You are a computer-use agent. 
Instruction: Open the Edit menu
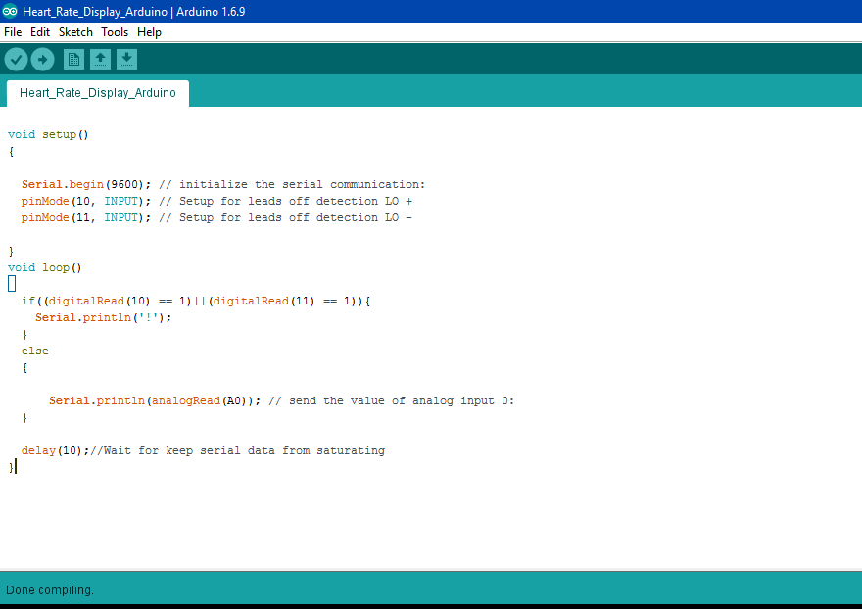pyautogui.click(x=40, y=32)
